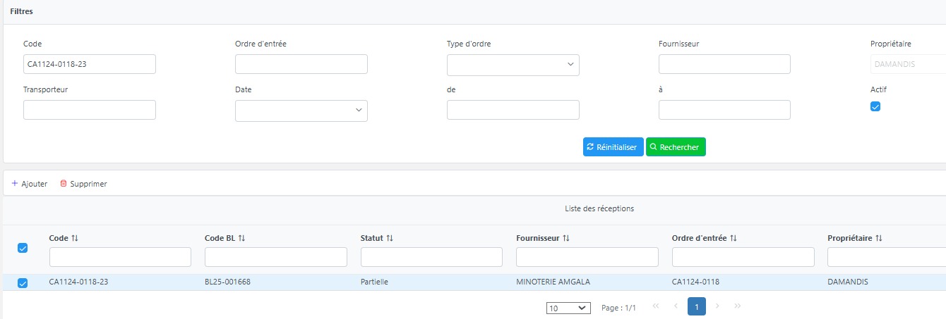Click the Code column filter box in table
The image size is (946, 319).
(x=120, y=257)
